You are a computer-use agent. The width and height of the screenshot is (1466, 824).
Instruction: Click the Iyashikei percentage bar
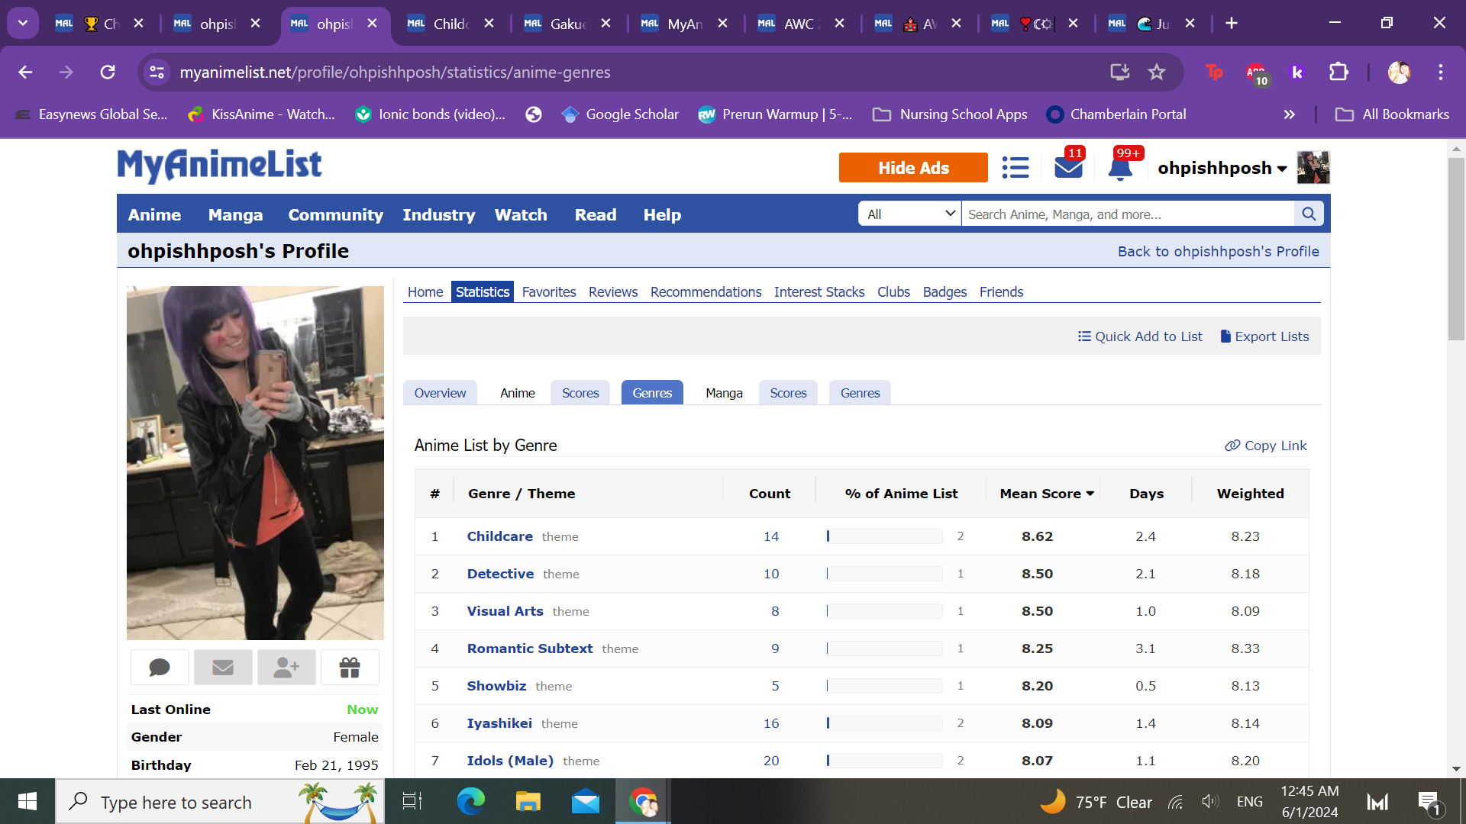pos(884,723)
